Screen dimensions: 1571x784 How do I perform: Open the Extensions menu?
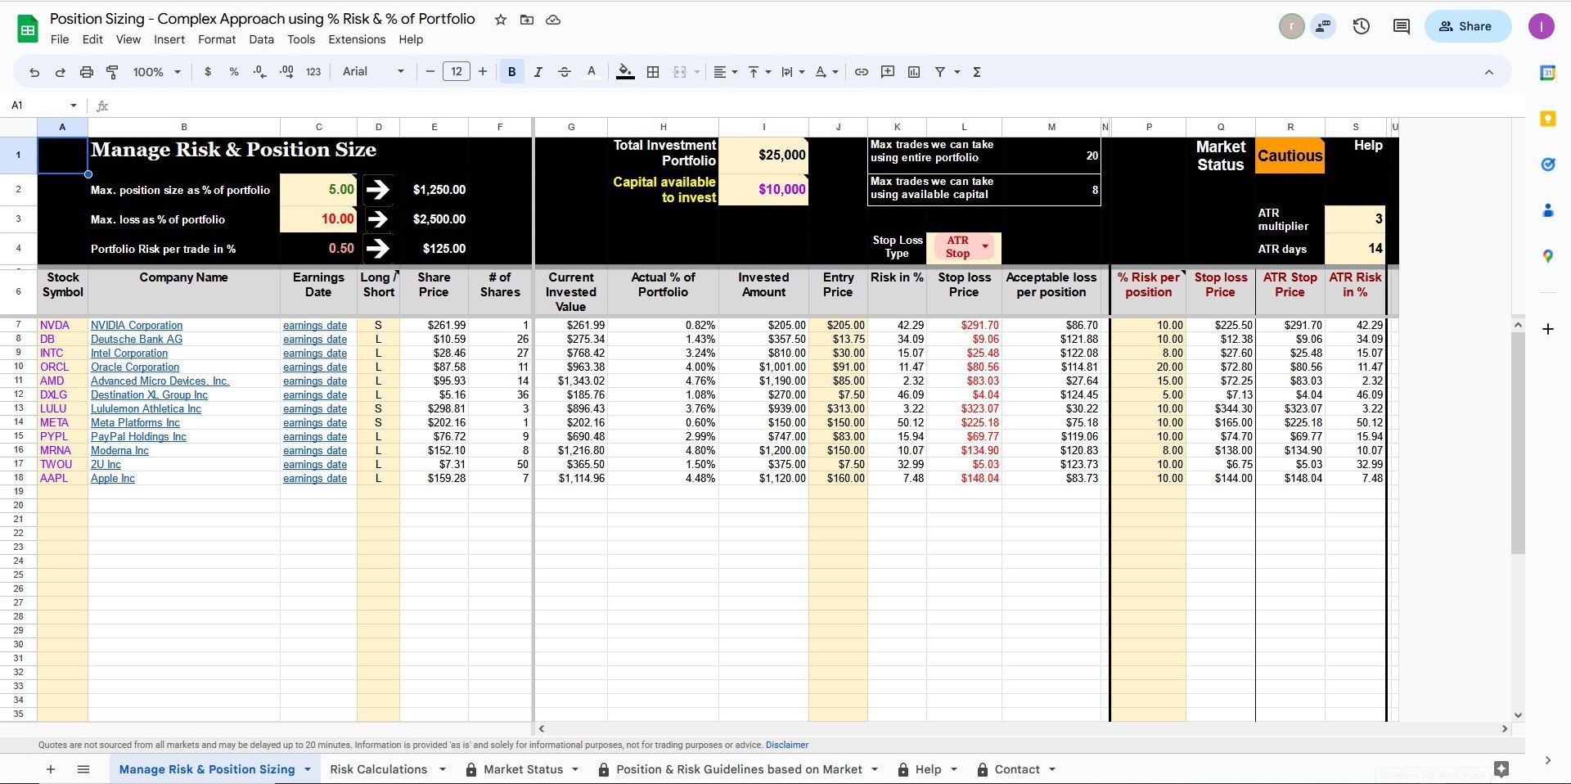click(x=357, y=39)
